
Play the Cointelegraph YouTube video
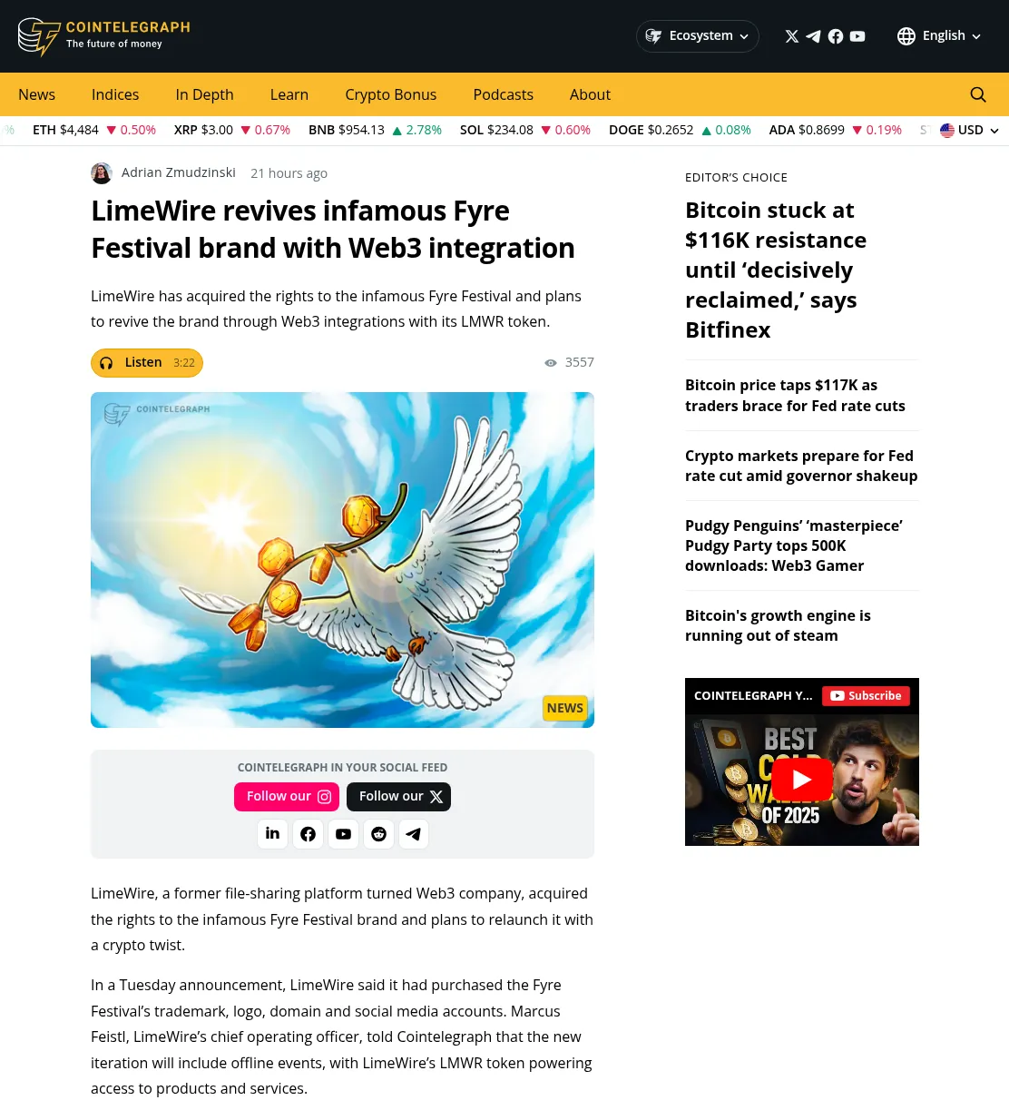tap(802, 779)
